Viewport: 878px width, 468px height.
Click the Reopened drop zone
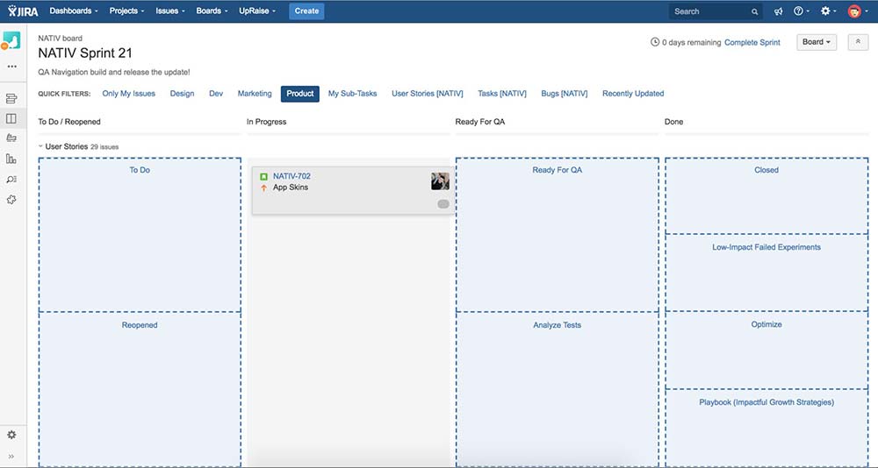pyautogui.click(x=140, y=388)
